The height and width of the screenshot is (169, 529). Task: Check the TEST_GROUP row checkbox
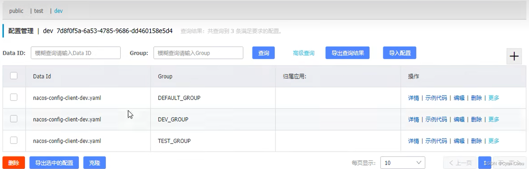(x=14, y=140)
